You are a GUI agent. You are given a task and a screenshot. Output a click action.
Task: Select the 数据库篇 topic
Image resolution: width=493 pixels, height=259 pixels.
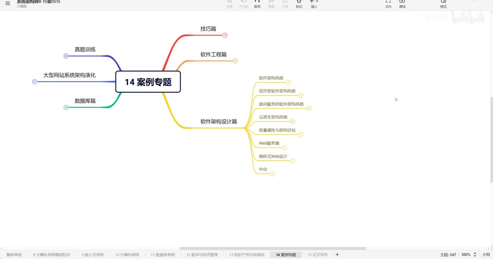85,101
